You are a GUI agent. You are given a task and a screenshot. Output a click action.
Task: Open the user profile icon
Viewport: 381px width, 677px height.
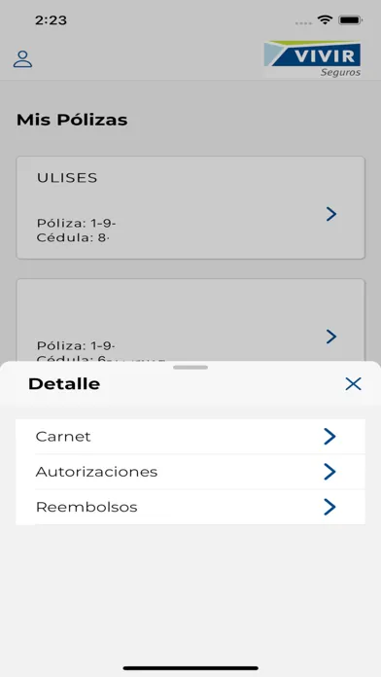pyautogui.click(x=22, y=59)
